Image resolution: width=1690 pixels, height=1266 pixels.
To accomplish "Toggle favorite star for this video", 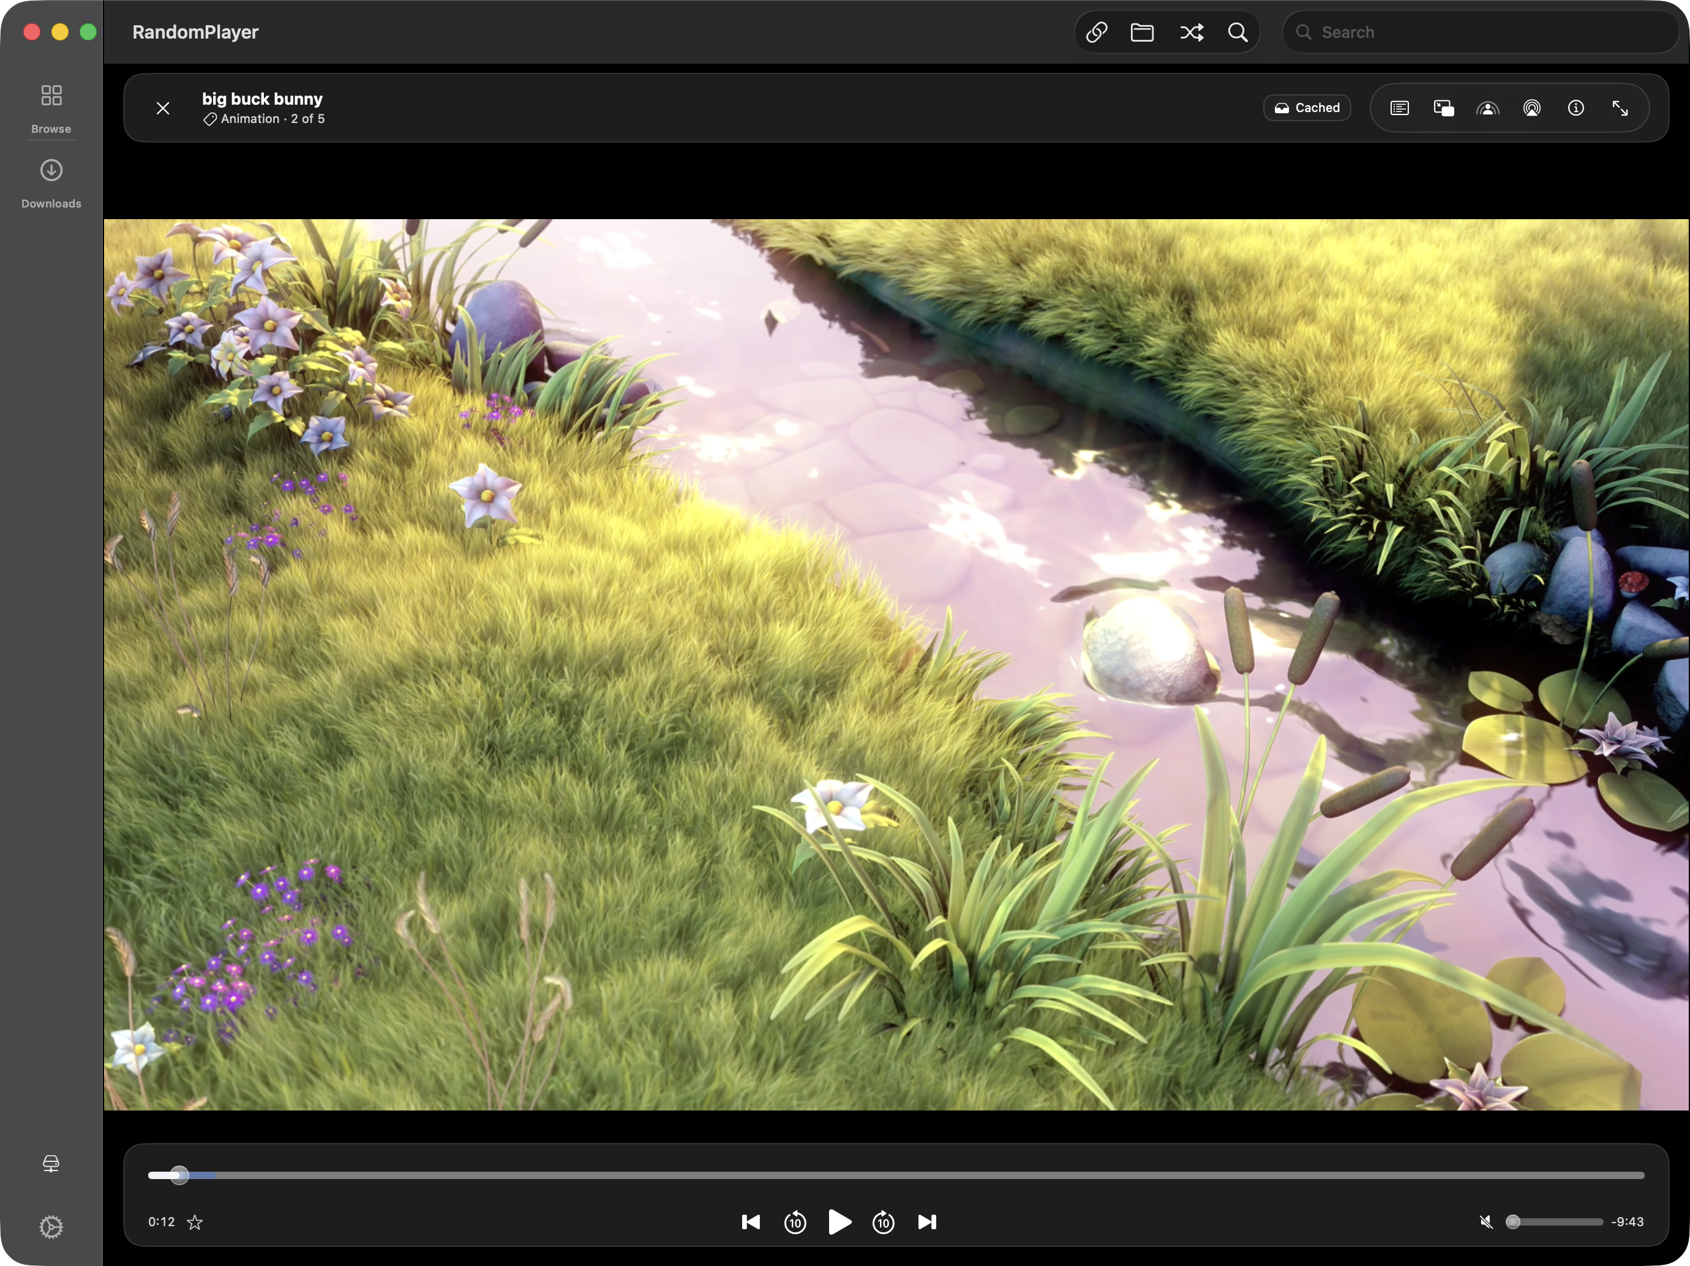I will 195,1223.
